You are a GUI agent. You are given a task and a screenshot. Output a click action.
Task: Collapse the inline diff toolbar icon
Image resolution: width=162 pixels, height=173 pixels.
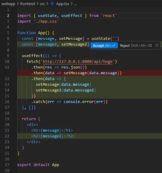coord(157,45)
